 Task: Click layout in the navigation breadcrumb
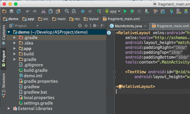click(x=91, y=19)
